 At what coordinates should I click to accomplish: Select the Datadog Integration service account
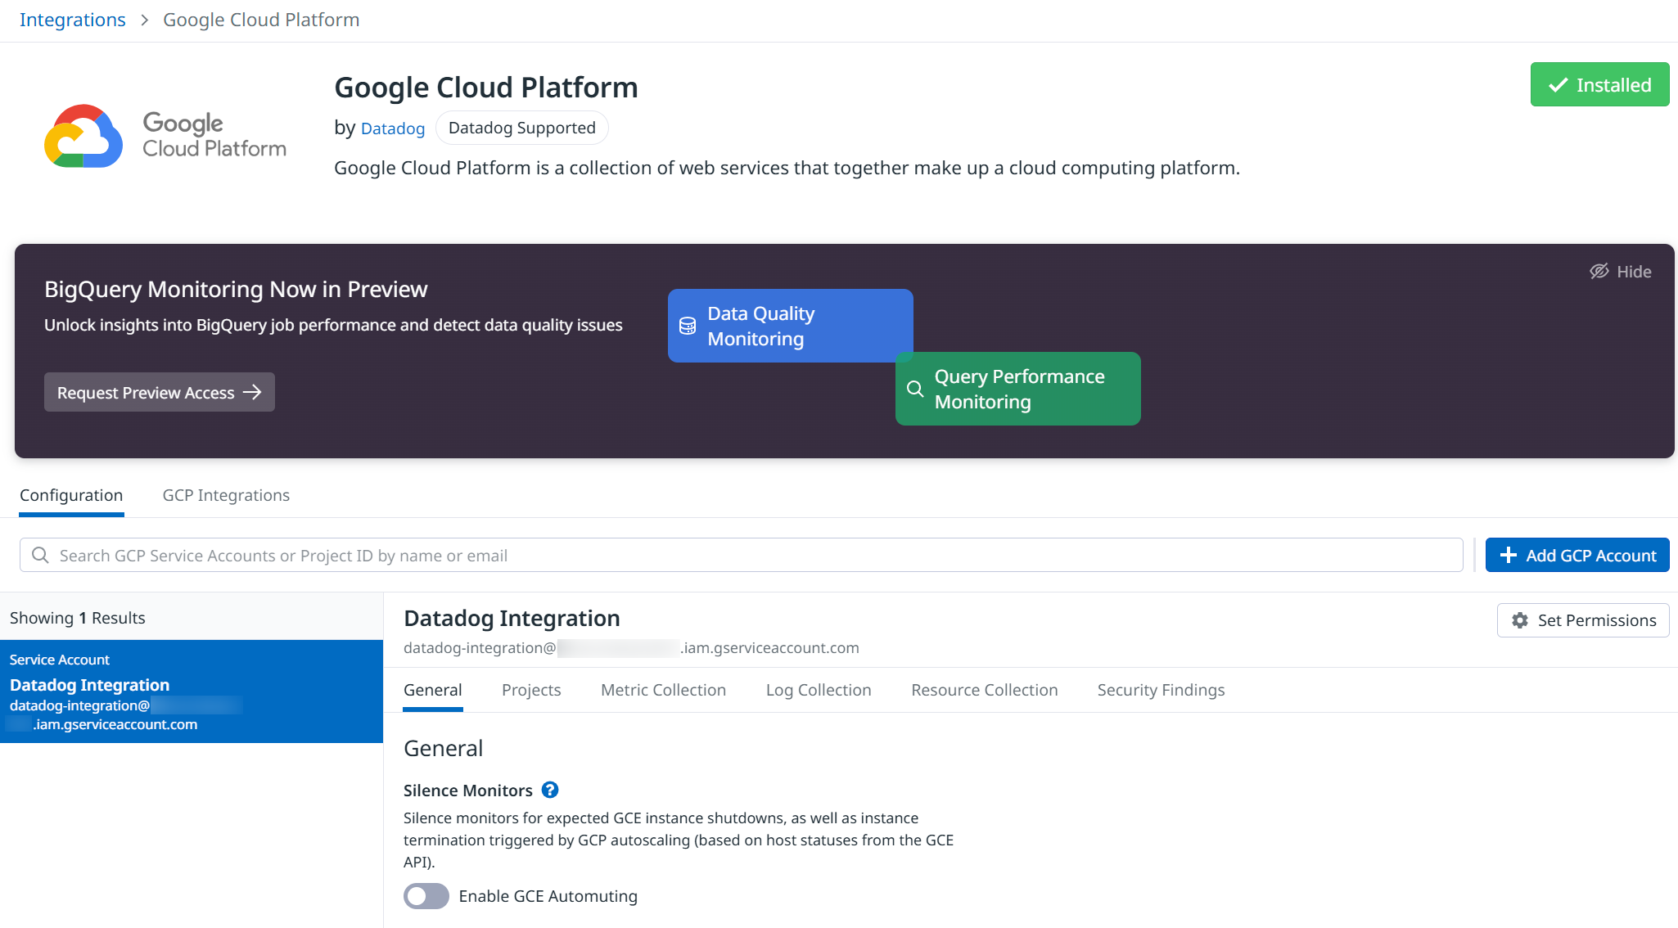pos(191,691)
